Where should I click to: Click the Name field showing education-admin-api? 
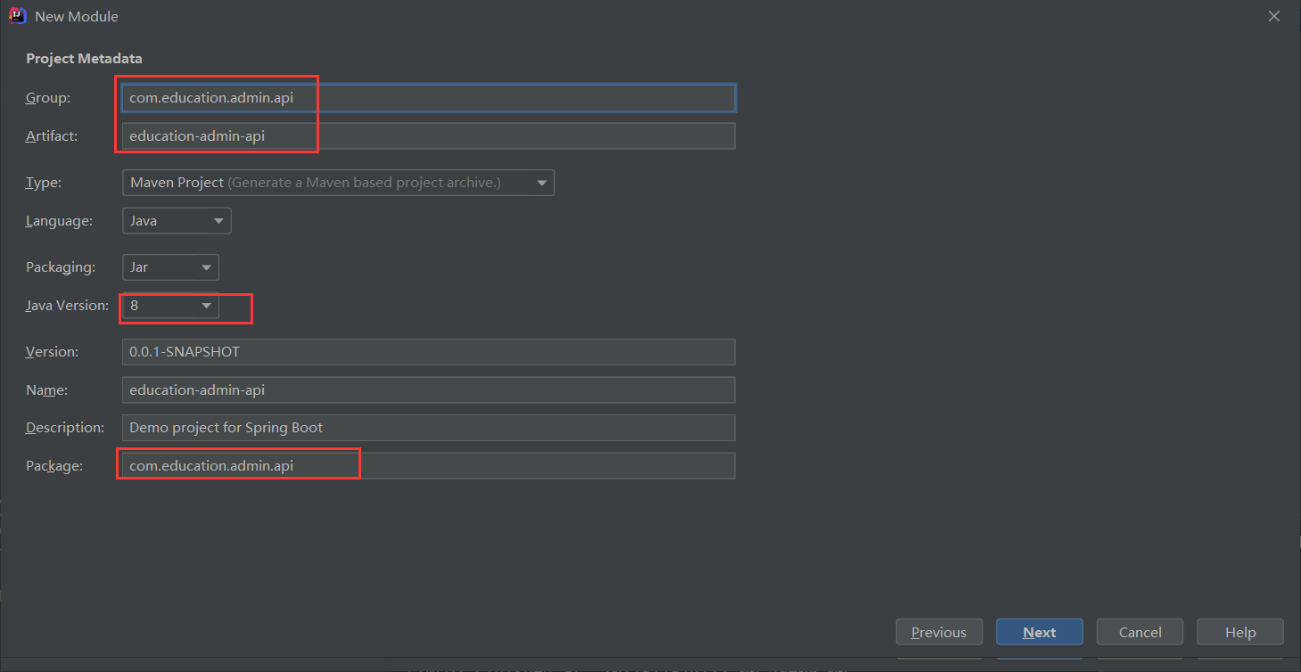[428, 390]
